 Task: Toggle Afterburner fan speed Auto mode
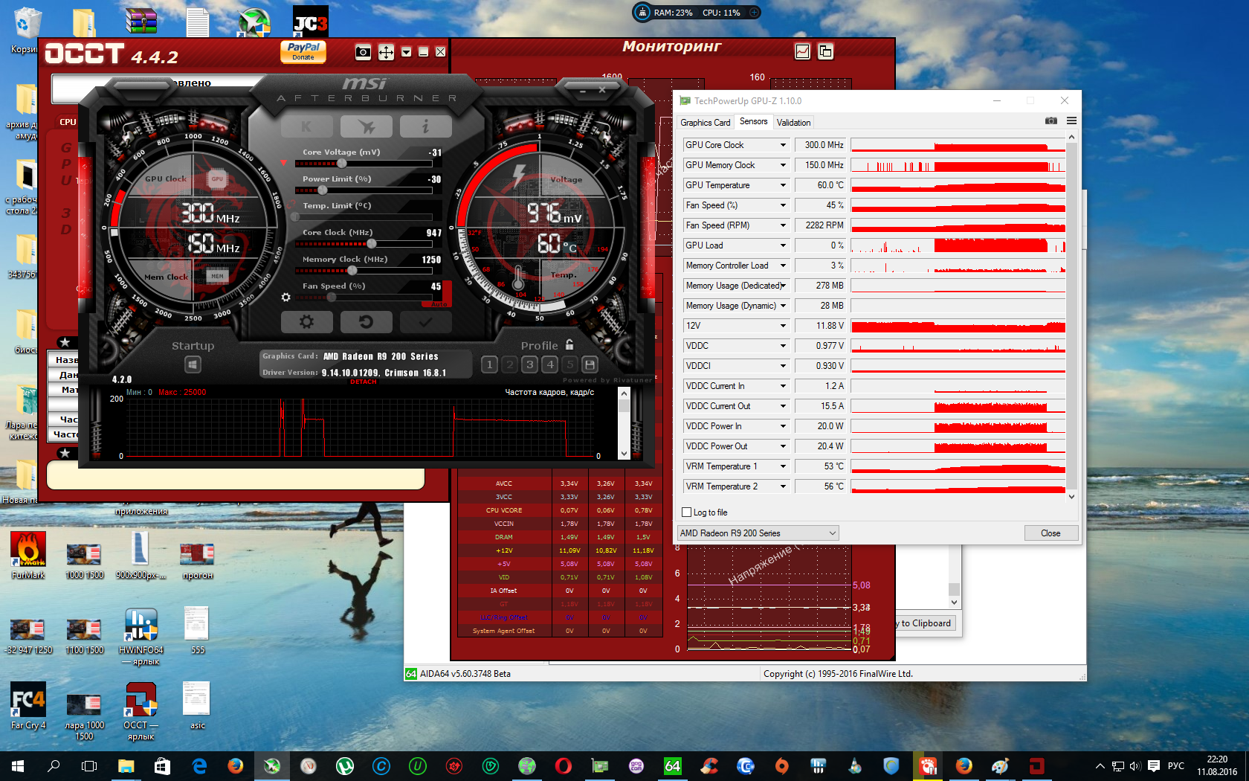coord(439,304)
